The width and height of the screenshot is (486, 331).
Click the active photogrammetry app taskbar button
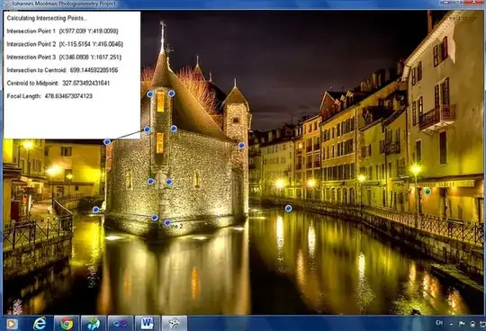(175, 324)
